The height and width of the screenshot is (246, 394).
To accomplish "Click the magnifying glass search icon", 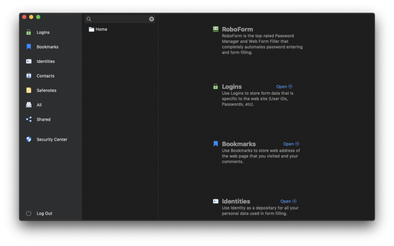I will [89, 19].
